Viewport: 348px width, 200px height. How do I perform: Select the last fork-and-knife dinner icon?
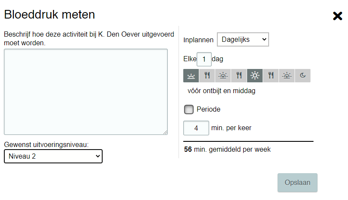click(271, 76)
